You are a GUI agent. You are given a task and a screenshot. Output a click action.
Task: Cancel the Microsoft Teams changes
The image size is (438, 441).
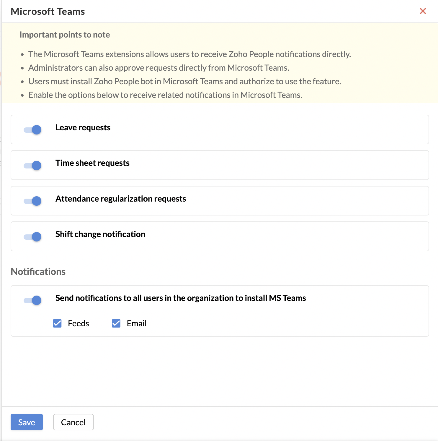point(73,422)
